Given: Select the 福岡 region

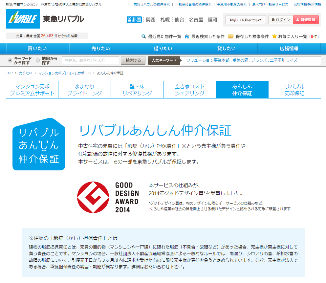Looking at the screenshot, I should point(212,20).
